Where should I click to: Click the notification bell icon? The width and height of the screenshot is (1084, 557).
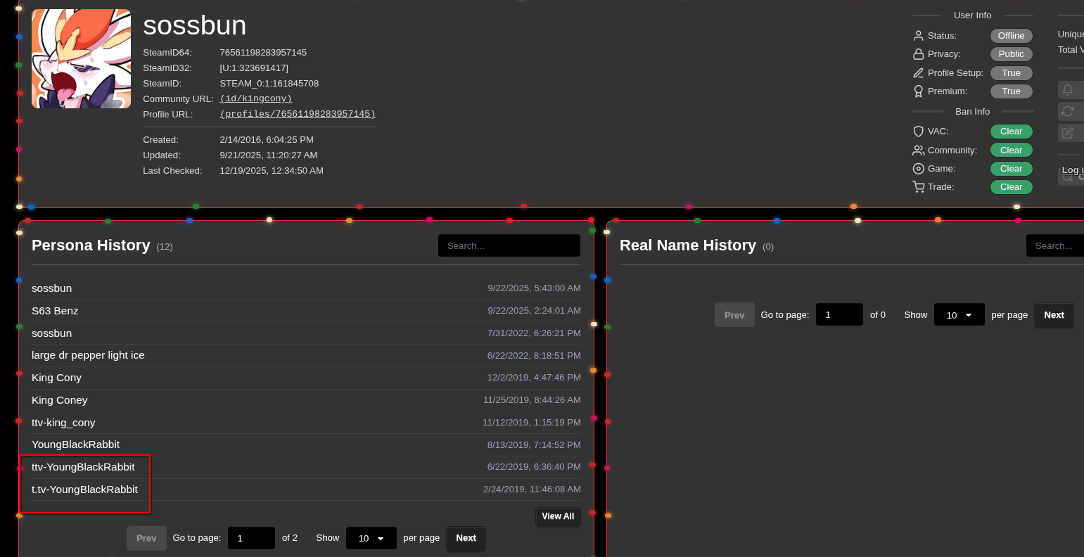click(1068, 90)
